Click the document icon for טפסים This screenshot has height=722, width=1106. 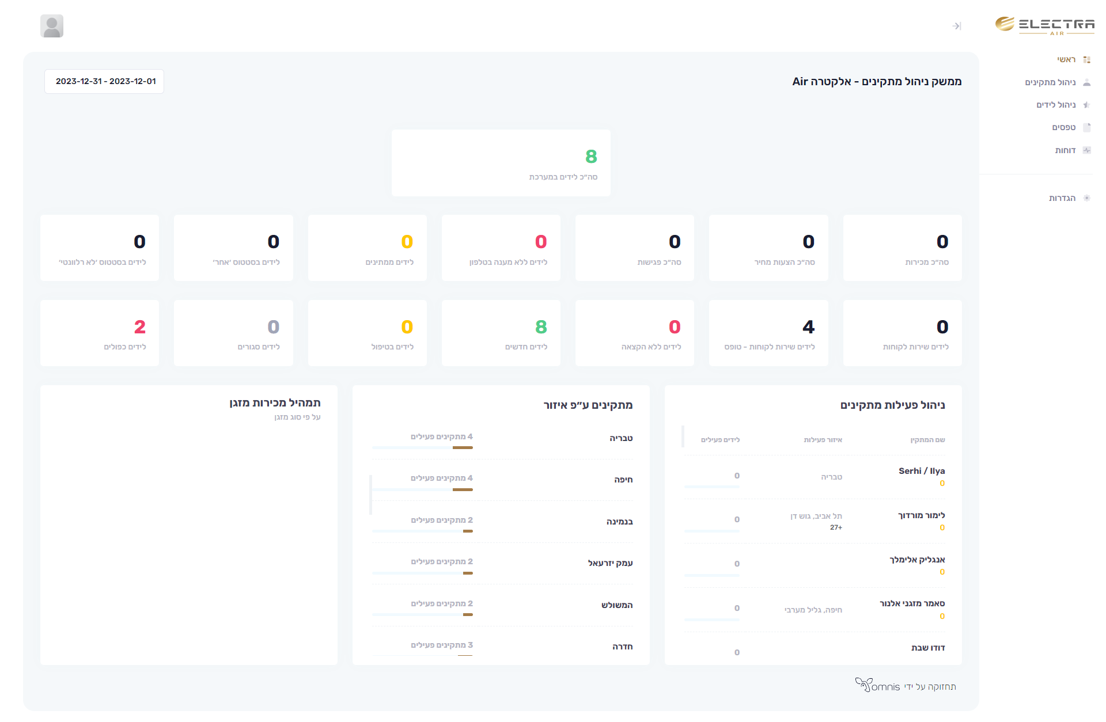pyautogui.click(x=1087, y=127)
